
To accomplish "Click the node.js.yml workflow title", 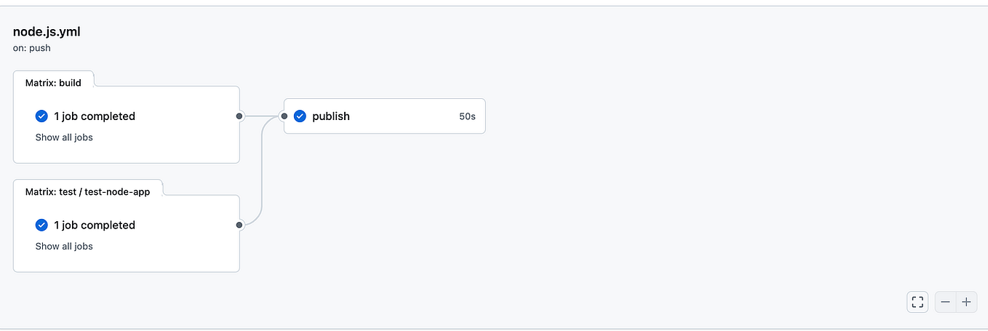I will click(47, 31).
